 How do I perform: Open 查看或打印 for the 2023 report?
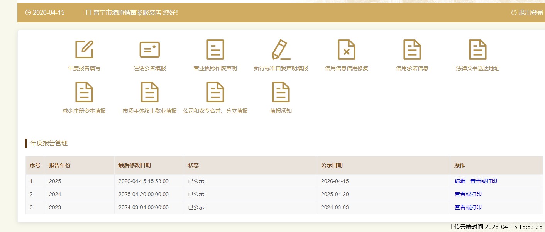(468, 207)
